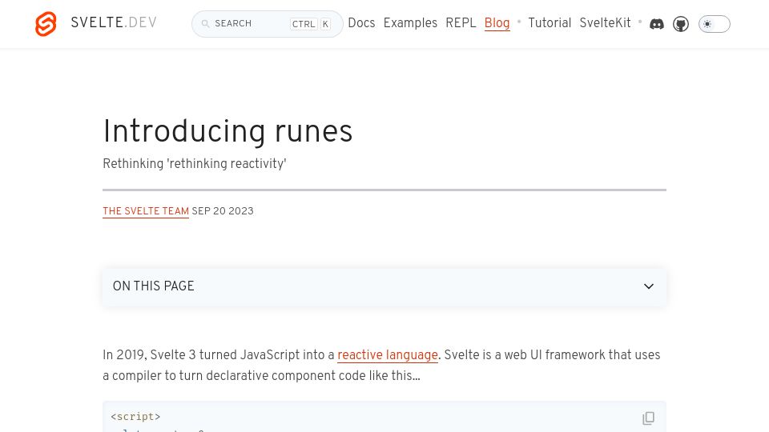
Task: Focus the Search input field
Action: (267, 24)
